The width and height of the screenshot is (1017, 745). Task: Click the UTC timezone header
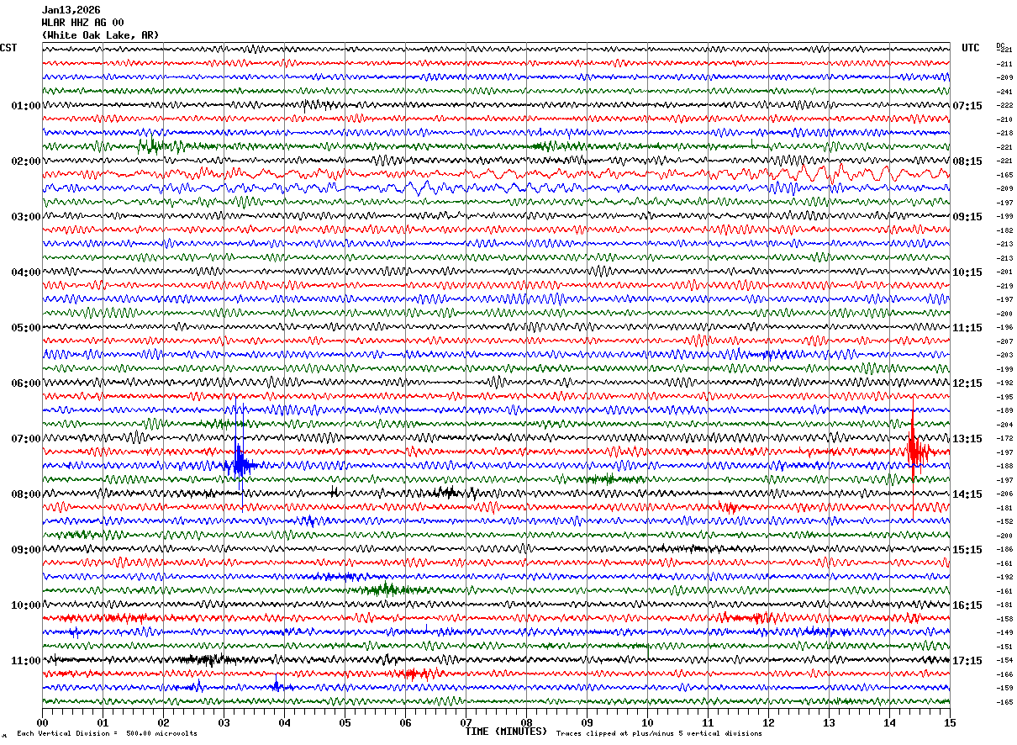970,48
